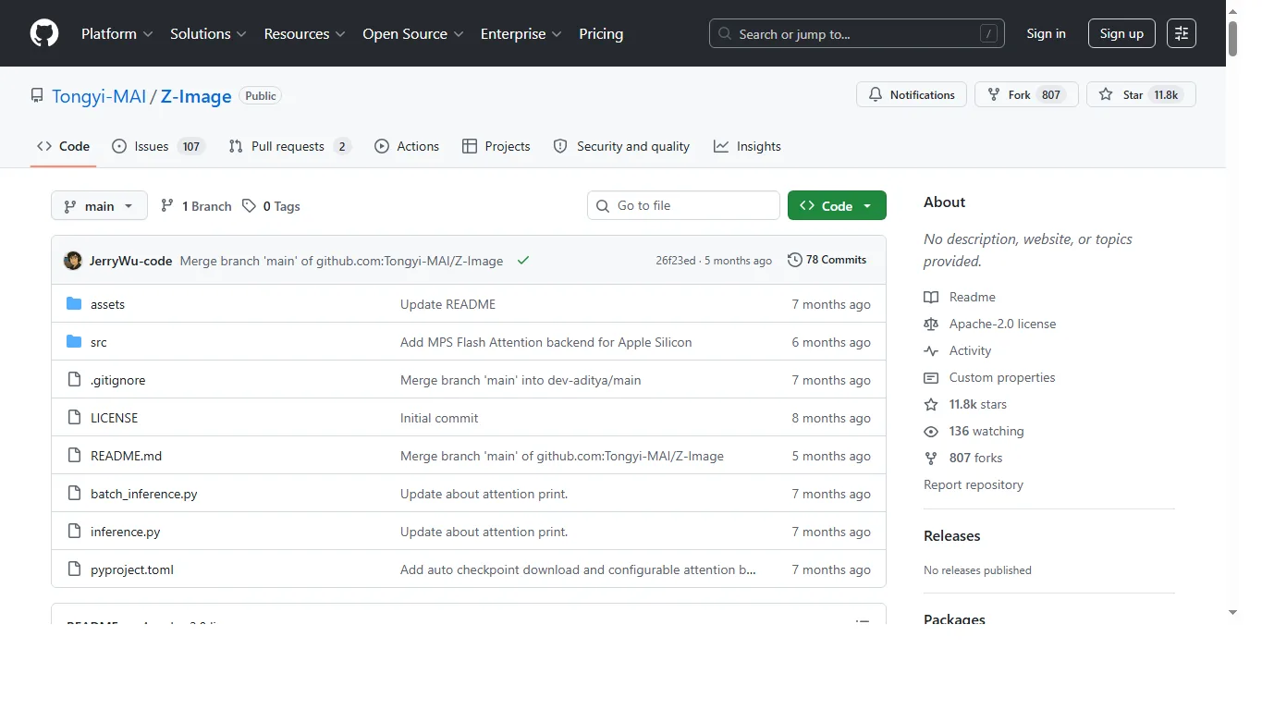
Task: Click the .gitignore file icon
Action: tap(75, 380)
